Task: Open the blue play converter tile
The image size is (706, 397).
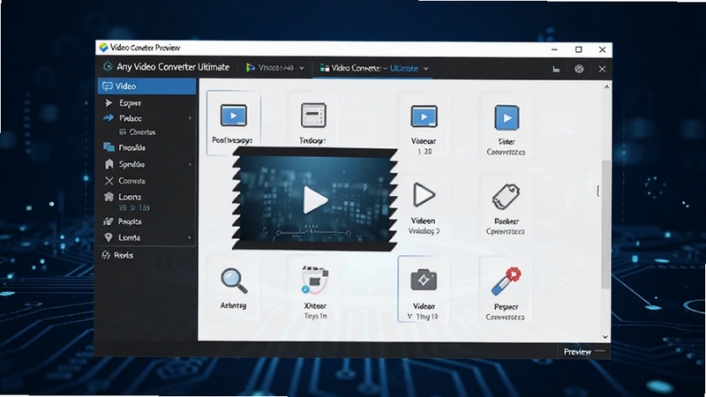Action: pyautogui.click(x=507, y=117)
